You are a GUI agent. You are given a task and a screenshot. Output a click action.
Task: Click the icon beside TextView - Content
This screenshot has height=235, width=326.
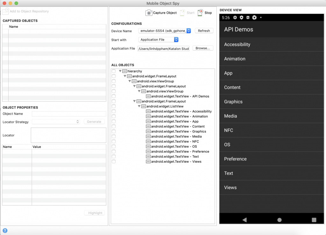148,126
